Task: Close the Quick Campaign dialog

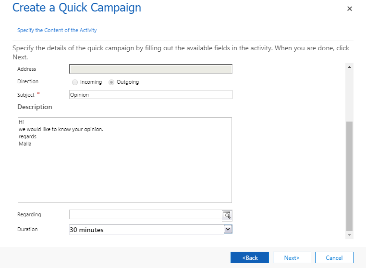Action: (350, 9)
